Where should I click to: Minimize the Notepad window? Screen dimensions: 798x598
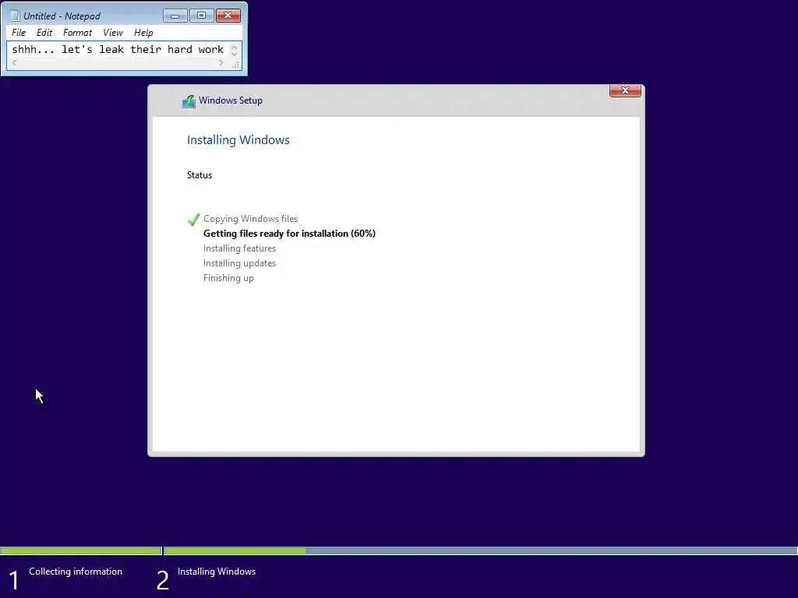pyautogui.click(x=175, y=16)
